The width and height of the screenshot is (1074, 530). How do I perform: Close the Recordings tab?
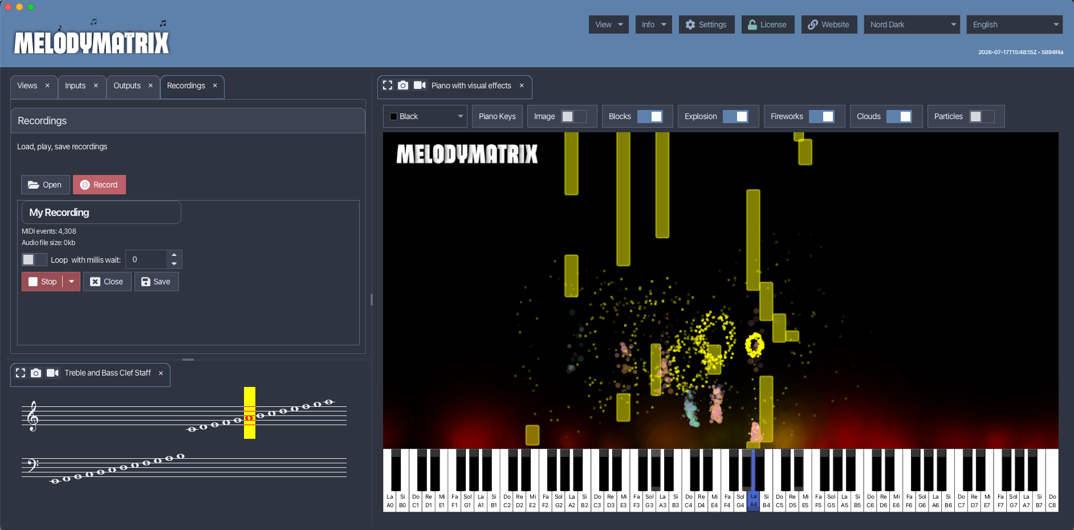pos(215,85)
